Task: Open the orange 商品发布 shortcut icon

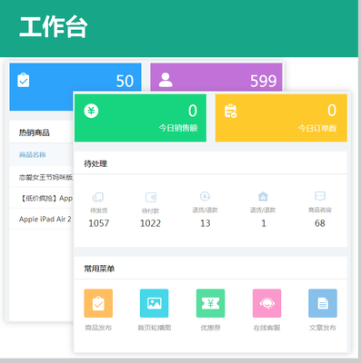Action: (98, 303)
